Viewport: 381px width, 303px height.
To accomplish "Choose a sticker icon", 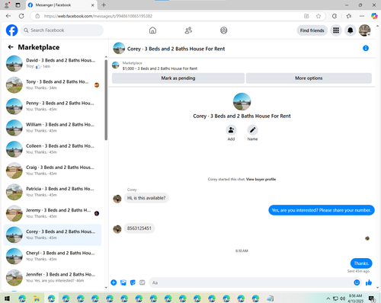I will point(133,282).
